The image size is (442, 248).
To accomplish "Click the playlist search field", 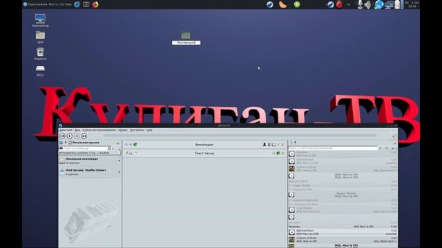I will tap(333, 148).
